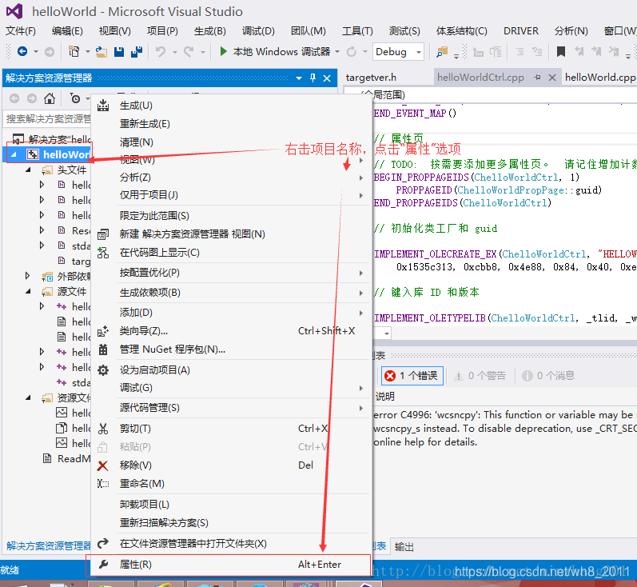Choose 生成(U) from the context menu

click(x=231, y=106)
